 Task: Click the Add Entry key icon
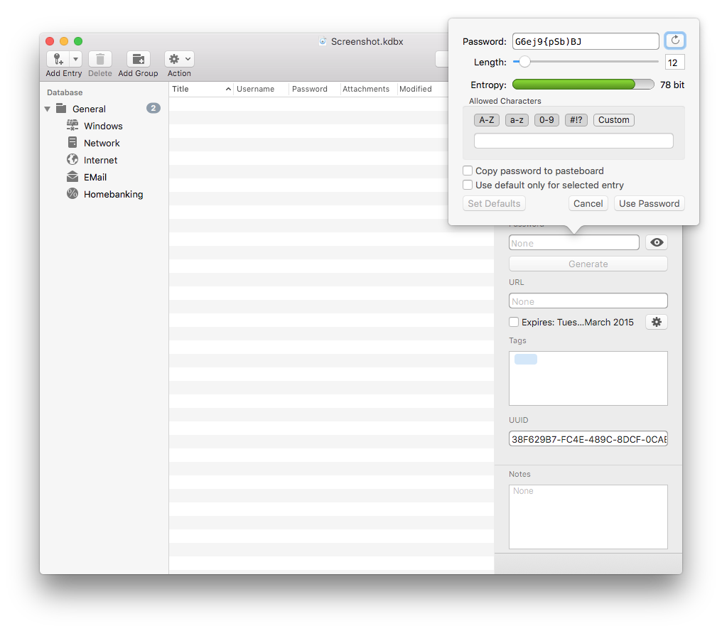[58, 60]
